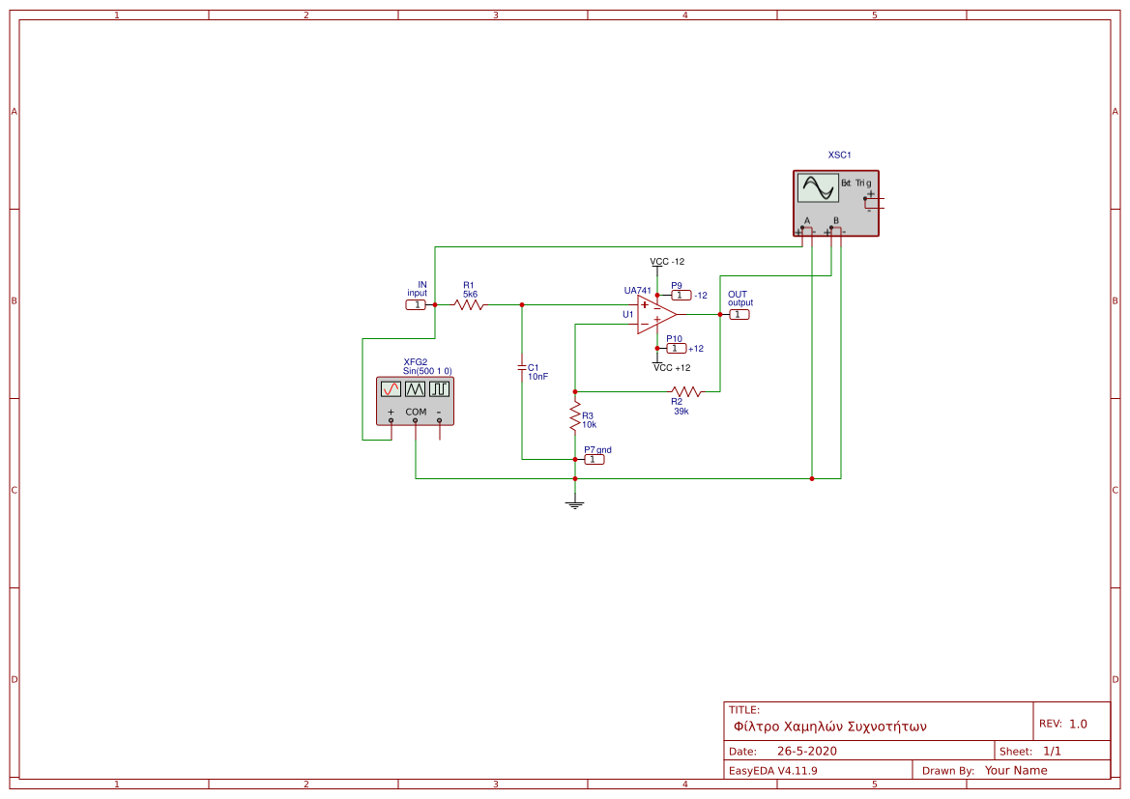
Task: Enable the Ext Trig input on XSC1
Action: pyautogui.click(x=865, y=198)
